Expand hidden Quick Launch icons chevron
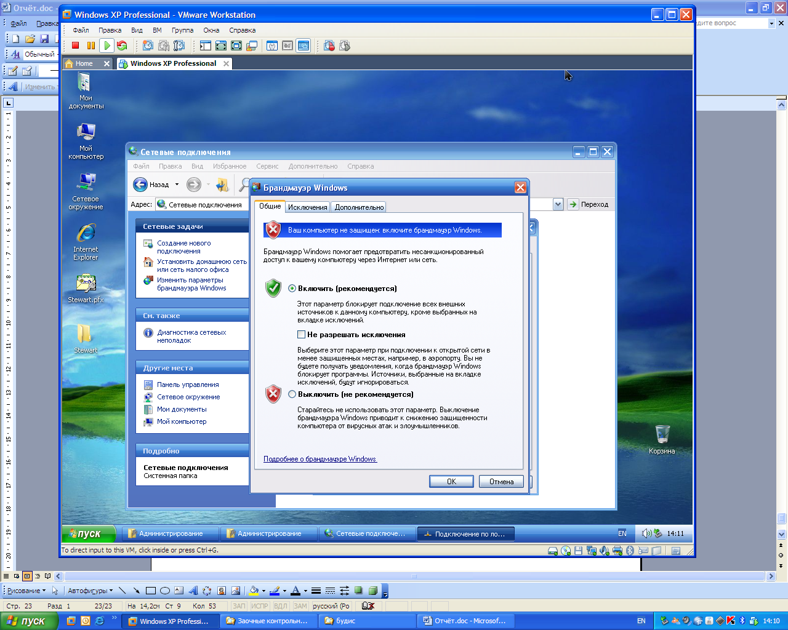The image size is (788, 630). [114, 618]
